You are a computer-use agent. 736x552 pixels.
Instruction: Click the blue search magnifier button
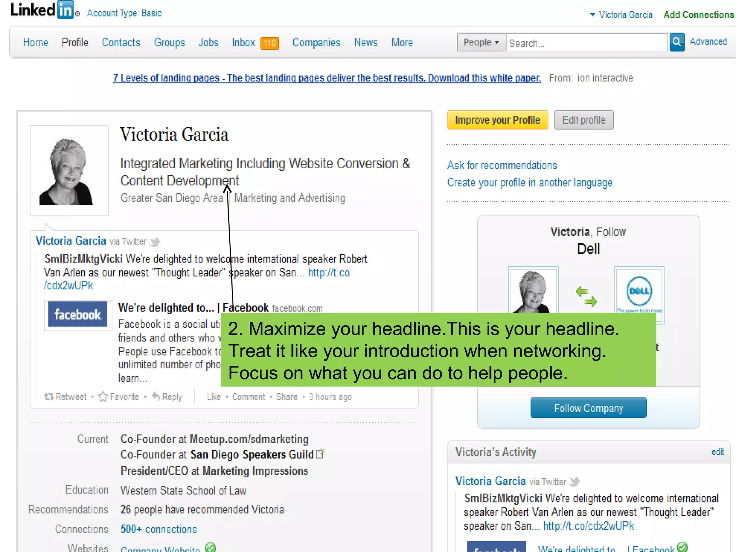(677, 42)
